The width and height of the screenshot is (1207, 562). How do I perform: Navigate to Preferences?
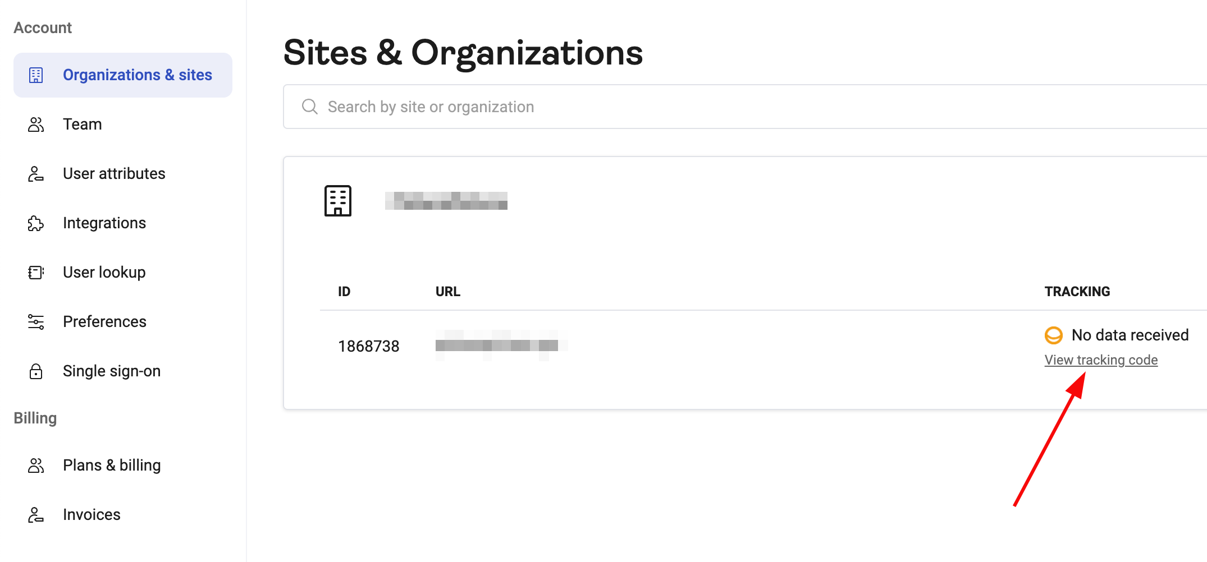(104, 321)
